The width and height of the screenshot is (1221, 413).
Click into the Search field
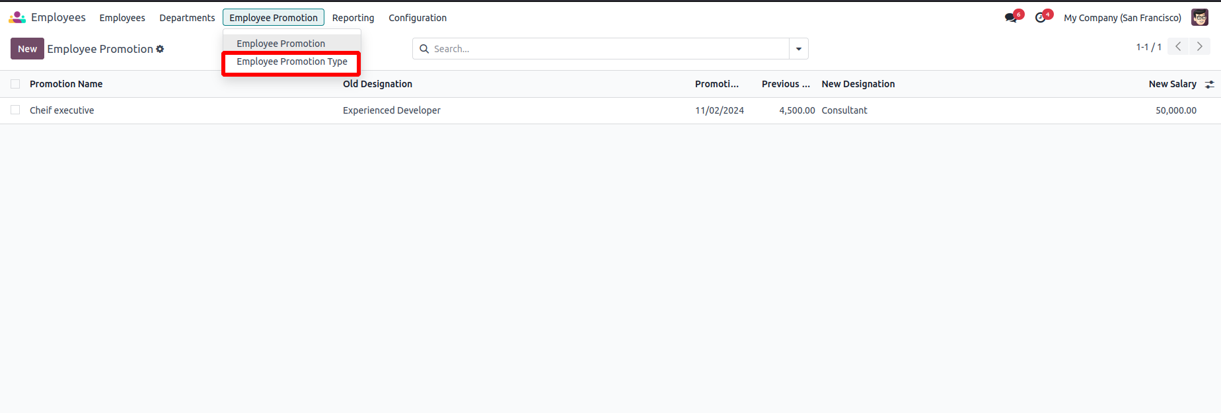tap(608, 49)
